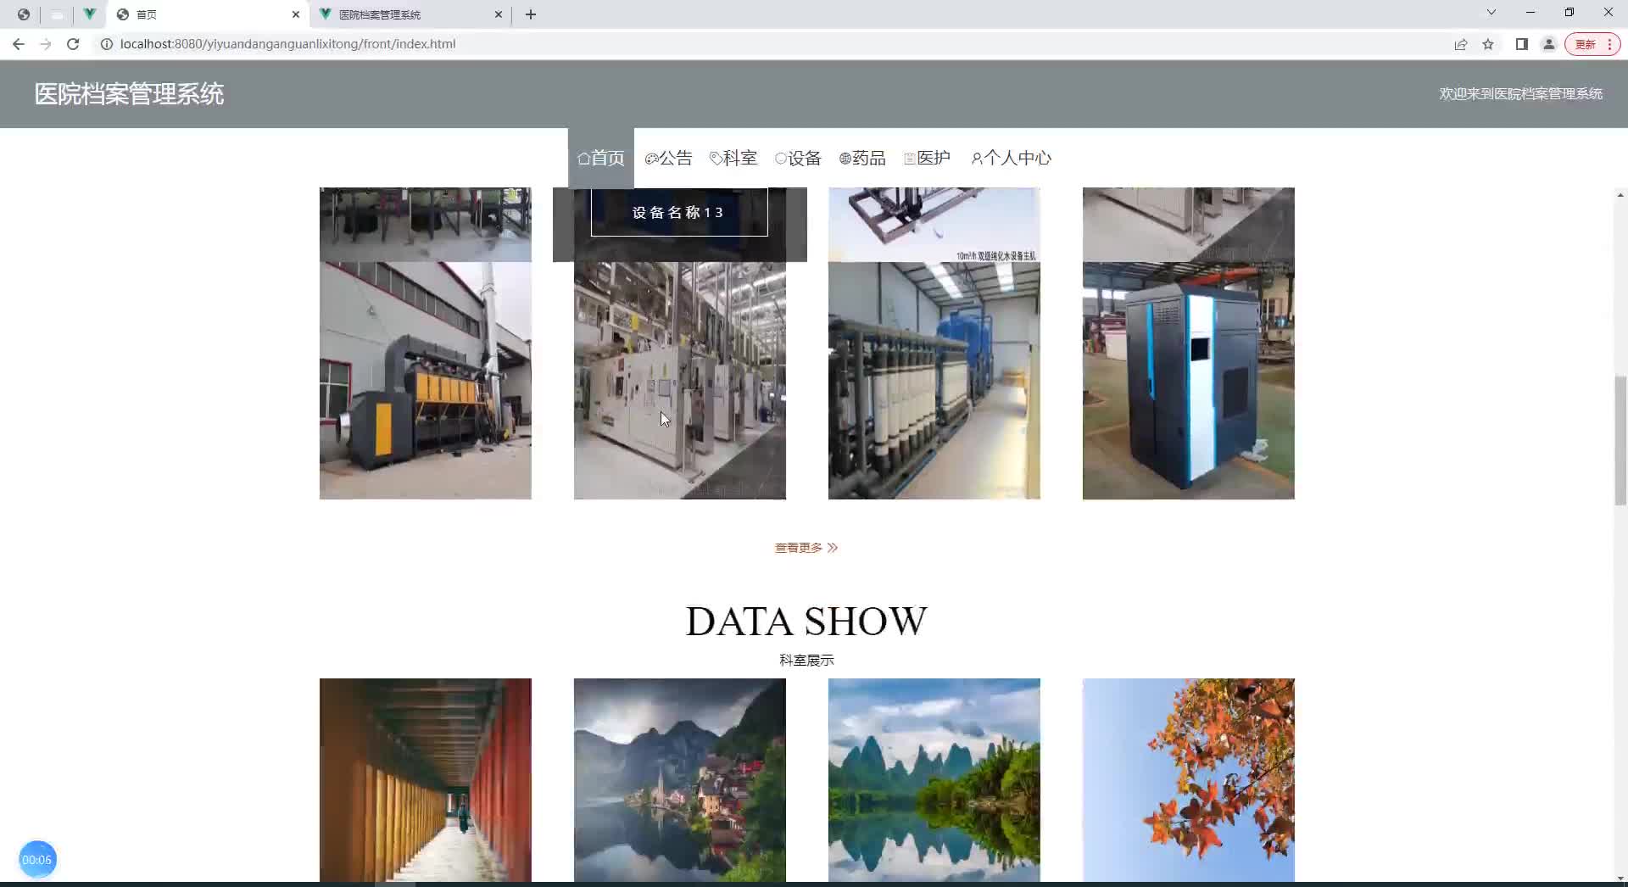Reload the page with the refresh icon
The height and width of the screenshot is (887, 1628).
[73, 43]
